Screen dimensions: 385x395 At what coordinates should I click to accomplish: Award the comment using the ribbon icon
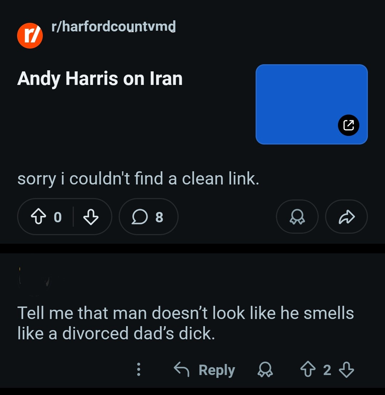(x=265, y=370)
